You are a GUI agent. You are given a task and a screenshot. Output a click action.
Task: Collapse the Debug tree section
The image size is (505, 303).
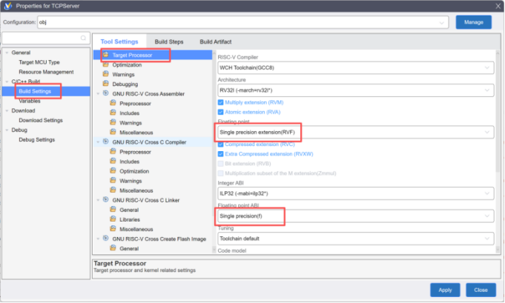[x=7, y=130]
